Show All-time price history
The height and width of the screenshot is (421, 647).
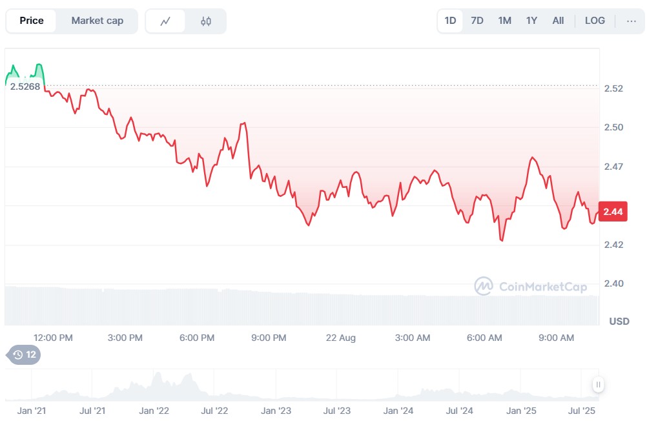[558, 21]
